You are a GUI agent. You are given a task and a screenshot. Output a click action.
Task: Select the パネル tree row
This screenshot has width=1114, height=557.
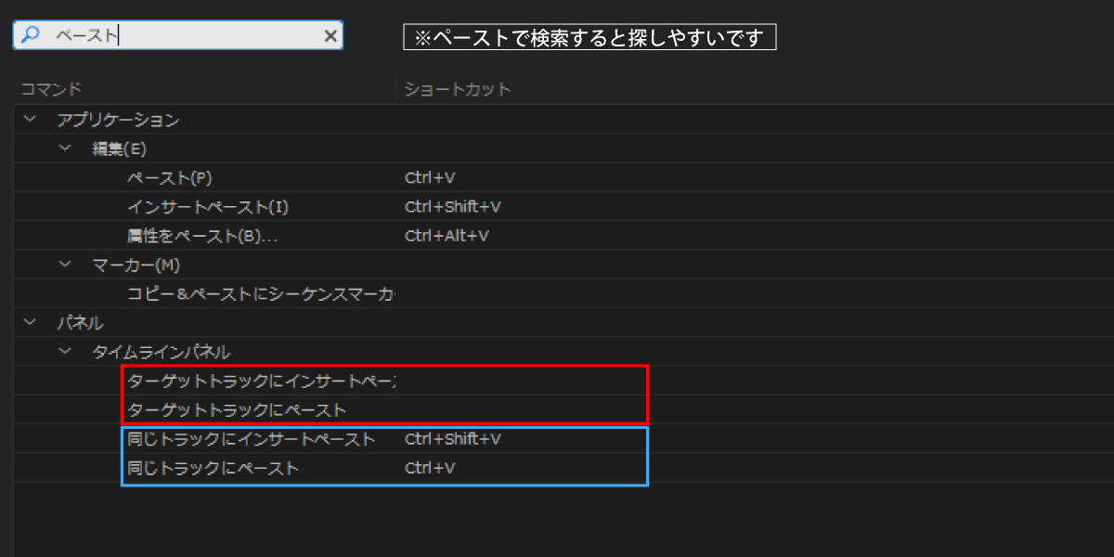click(563, 323)
